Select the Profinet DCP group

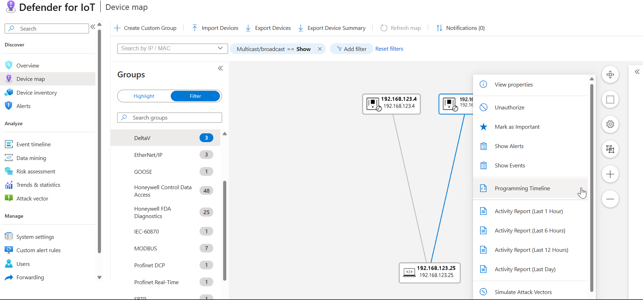(x=165, y=265)
